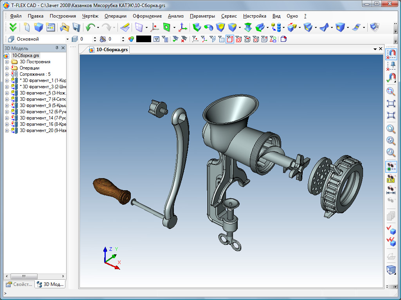401x300 pixels.
Task: Click the black color swatch
Action: point(144,39)
